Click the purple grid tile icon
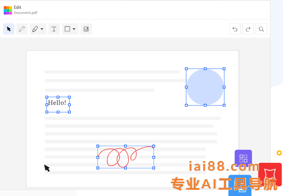283x196 pixels. click(243, 158)
